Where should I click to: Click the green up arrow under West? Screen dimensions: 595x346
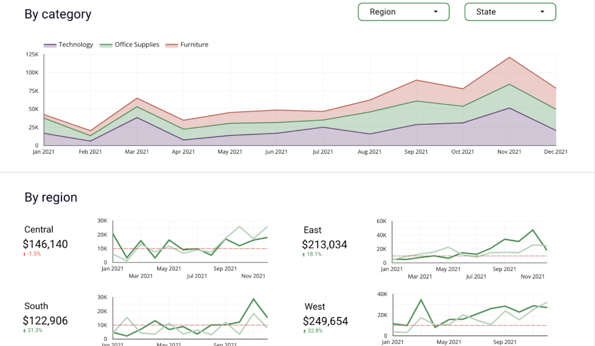point(304,331)
